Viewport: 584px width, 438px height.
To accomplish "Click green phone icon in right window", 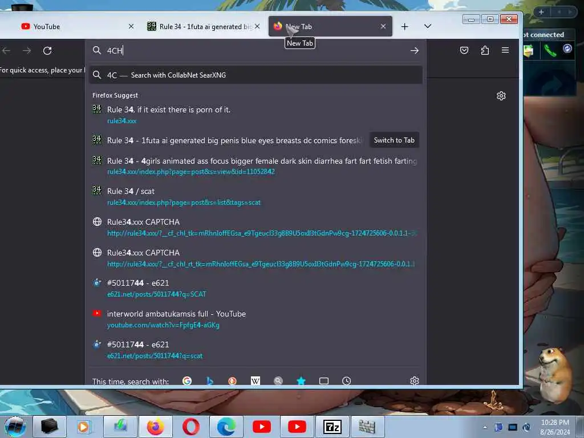I will [x=550, y=50].
